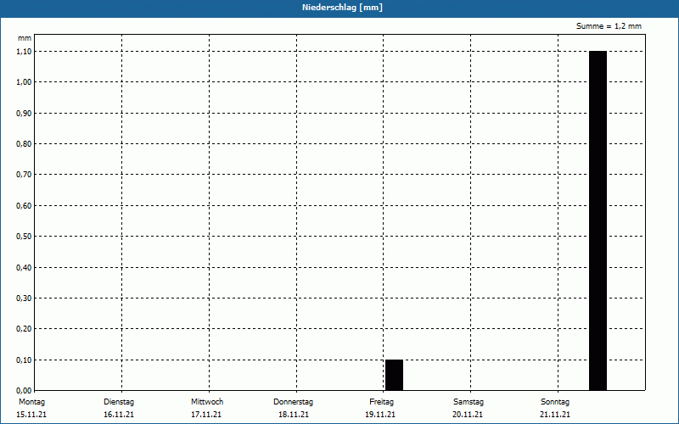Select the Dienstag day label
This screenshot has height=424, width=679.
pos(119,402)
